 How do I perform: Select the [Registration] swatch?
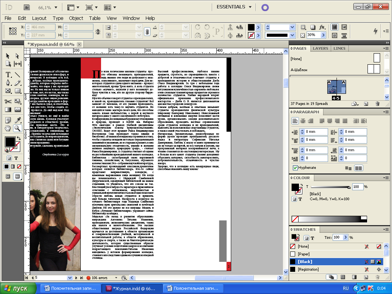[x=336, y=269]
